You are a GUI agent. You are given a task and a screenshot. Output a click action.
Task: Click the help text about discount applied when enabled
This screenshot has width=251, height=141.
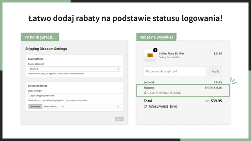coord(56,74)
